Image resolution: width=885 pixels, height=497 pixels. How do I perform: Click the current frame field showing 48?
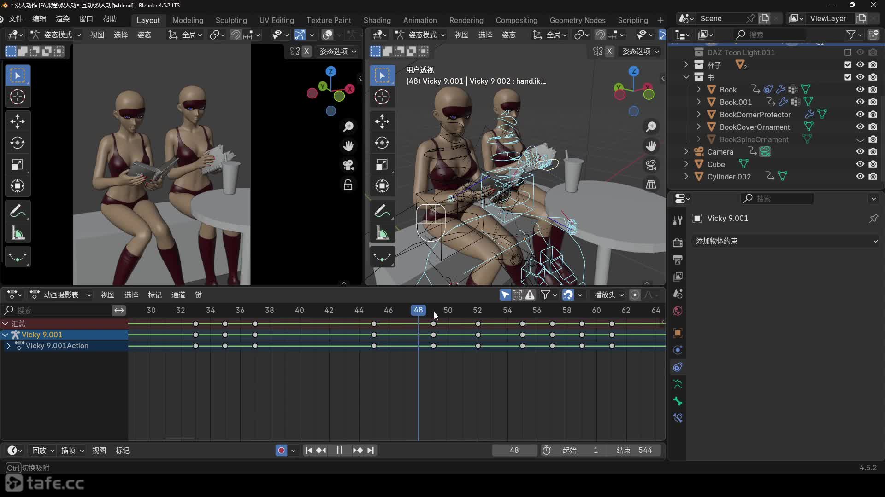(x=514, y=451)
